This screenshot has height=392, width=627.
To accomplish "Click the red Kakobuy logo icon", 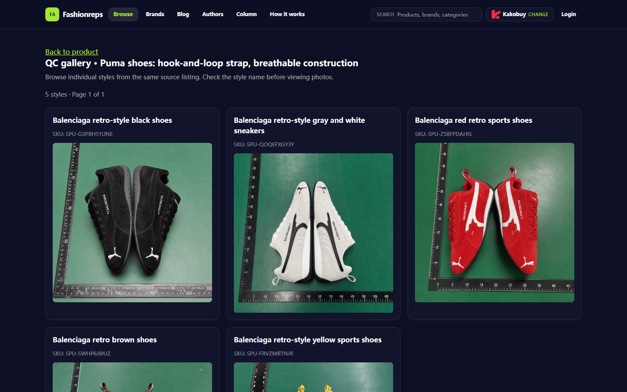I will click(x=496, y=14).
